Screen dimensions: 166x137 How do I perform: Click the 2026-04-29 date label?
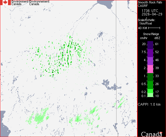(x=152, y=14)
